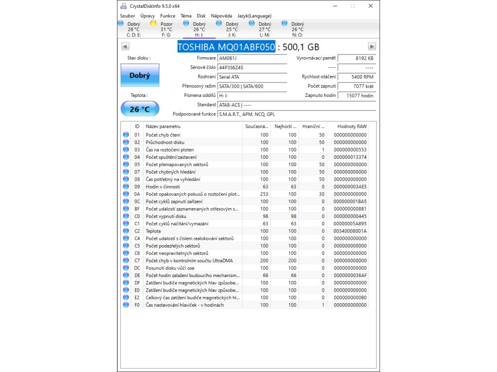This screenshot has height=372, width=497.
Task: Click the buffer size field 8192 KB
Action: pos(357,58)
